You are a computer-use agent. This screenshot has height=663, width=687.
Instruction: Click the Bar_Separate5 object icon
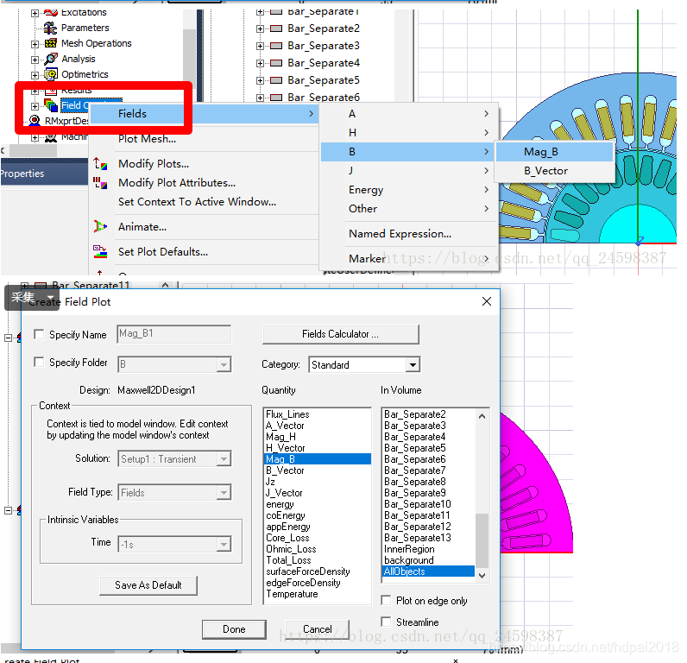tap(276, 80)
